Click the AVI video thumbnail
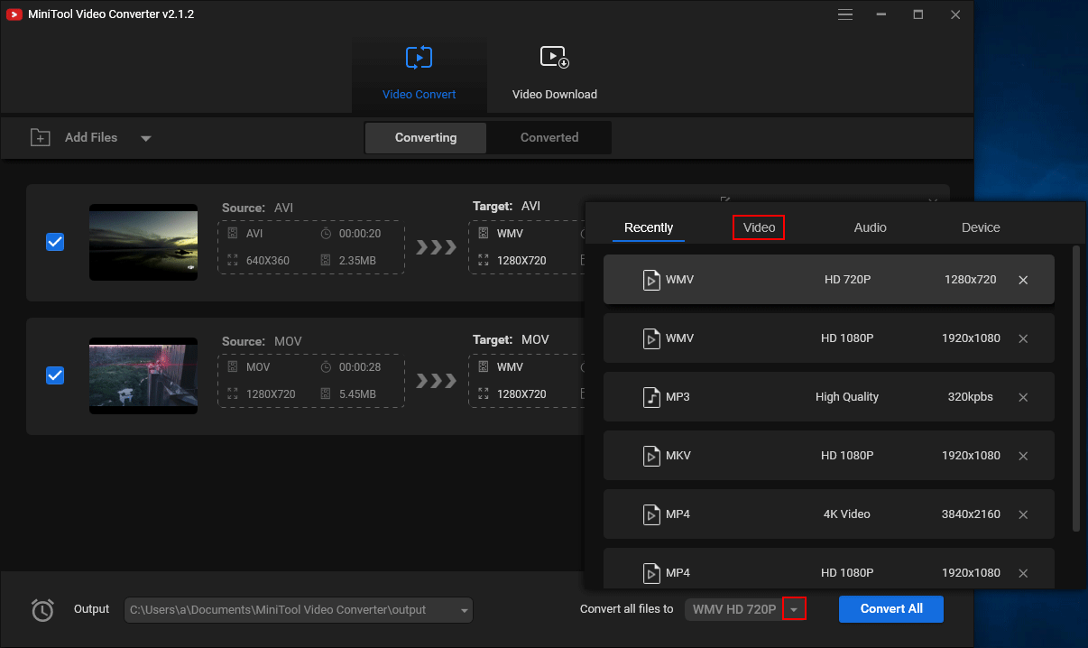Screen dimensions: 1088x648 [143, 242]
